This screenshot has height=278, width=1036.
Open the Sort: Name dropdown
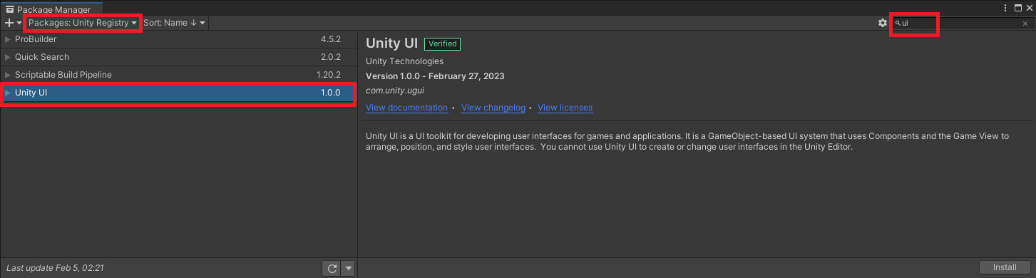coord(174,23)
